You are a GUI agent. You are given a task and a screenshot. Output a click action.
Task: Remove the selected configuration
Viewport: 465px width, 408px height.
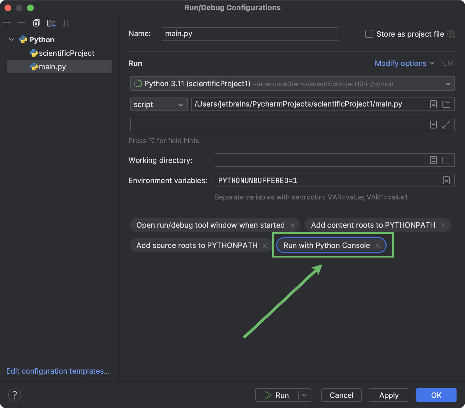22,23
